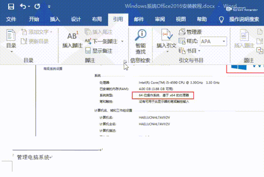Focus the 操作说明搜索 search box
This screenshot has height=177, width=264.
[244, 19]
